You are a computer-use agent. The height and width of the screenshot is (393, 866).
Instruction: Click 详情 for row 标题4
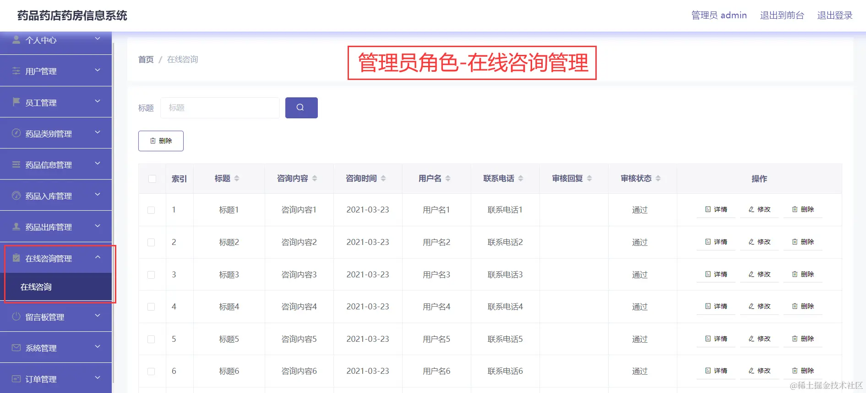tap(716, 307)
